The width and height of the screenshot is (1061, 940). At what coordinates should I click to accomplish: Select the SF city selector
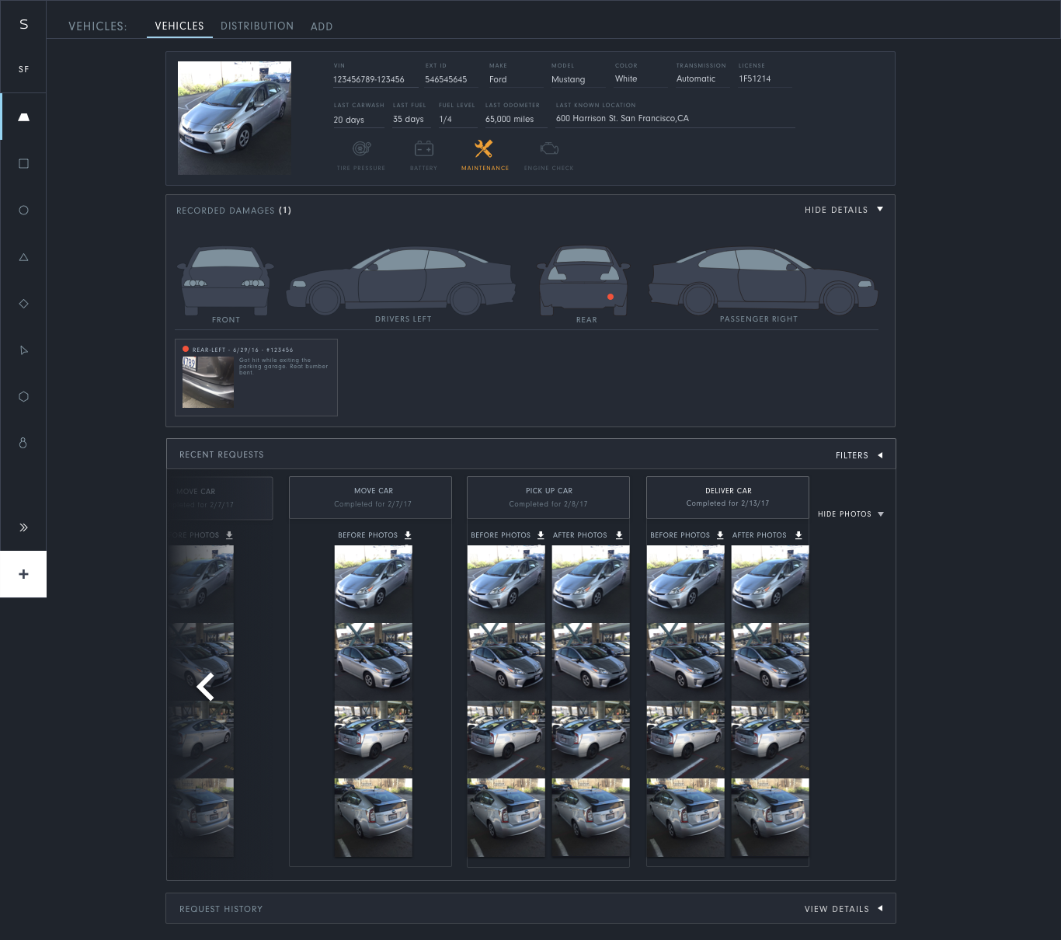point(23,69)
